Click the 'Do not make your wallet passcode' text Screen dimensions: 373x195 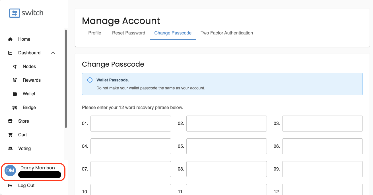151,88
